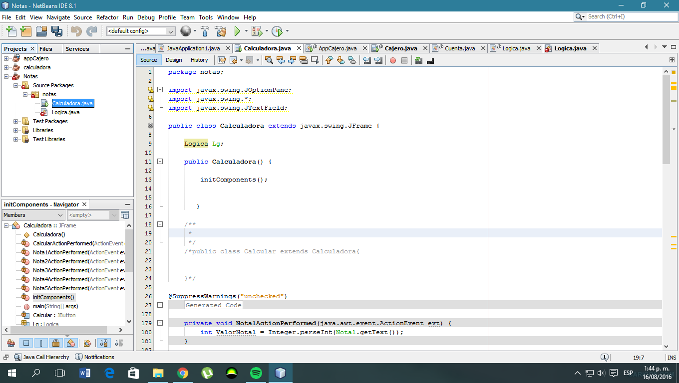Click the Save All toolbar icon
679x383 pixels.
coord(56,31)
